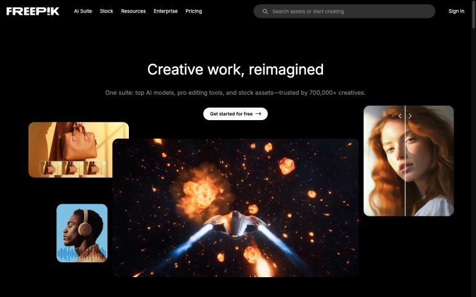The height and width of the screenshot is (297, 476).
Task: Click the audio waveform on headphones image
Action: tap(82, 253)
